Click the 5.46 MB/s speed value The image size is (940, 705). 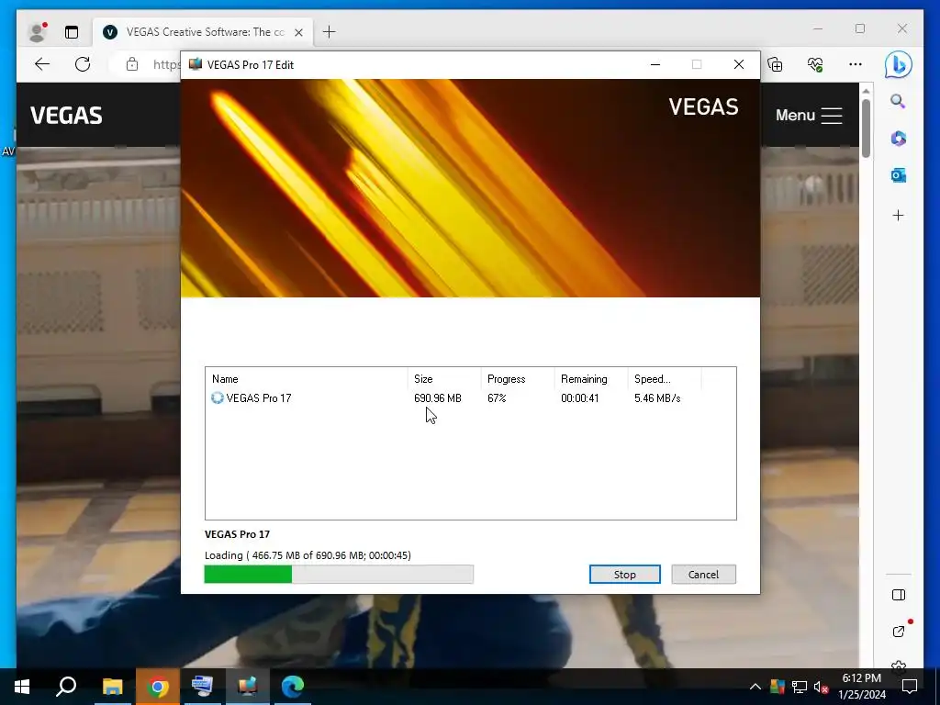pos(657,398)
